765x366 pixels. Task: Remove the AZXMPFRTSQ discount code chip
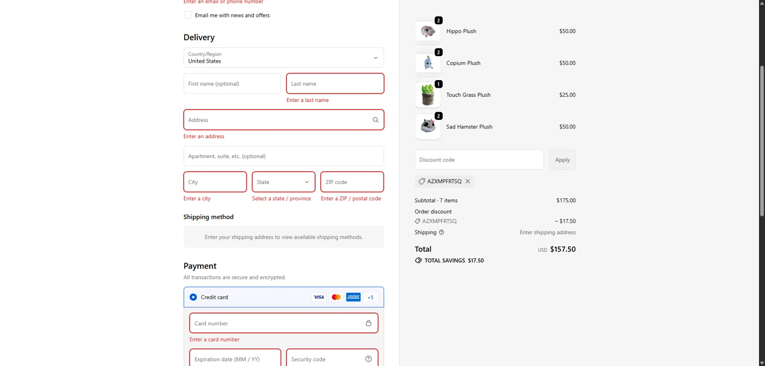(468, 181)
